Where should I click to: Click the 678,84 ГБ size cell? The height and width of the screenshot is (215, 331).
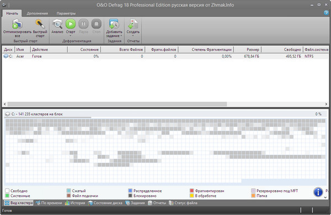[x=252, y=56]
